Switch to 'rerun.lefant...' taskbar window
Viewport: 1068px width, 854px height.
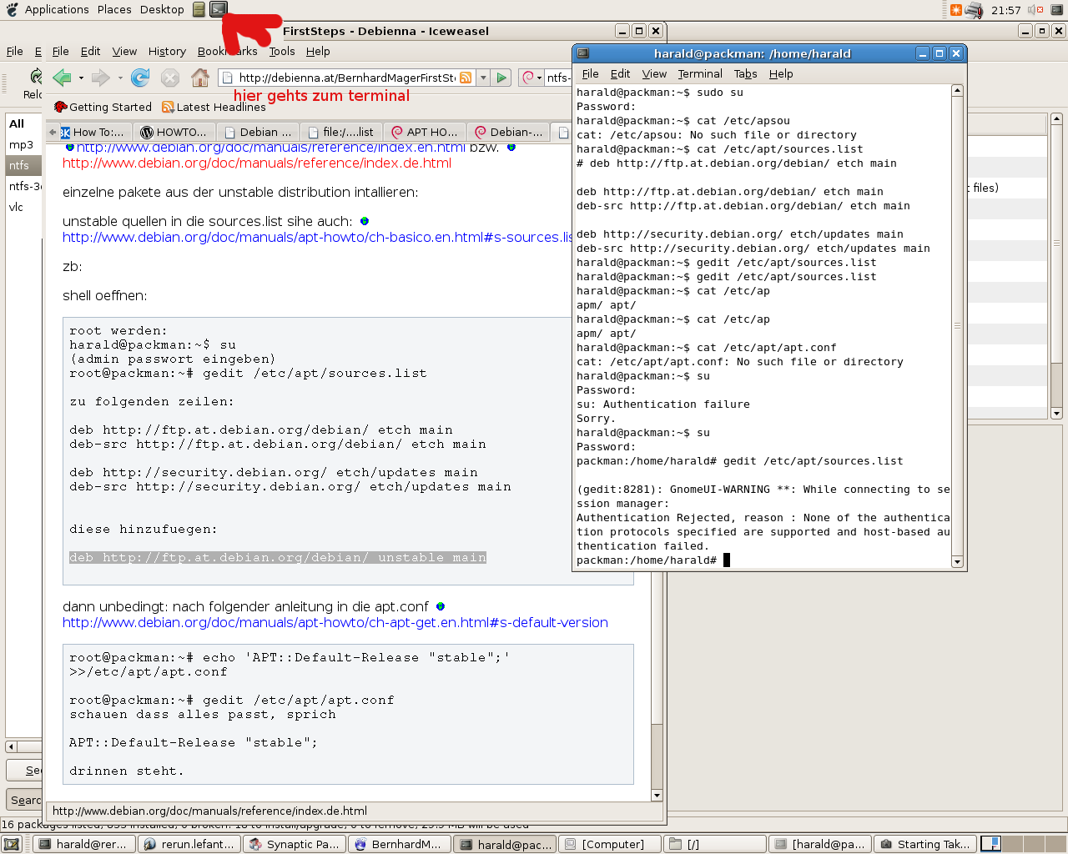[190, 844]
